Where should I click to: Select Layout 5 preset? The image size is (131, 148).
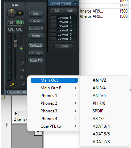[x=63, y=35]
